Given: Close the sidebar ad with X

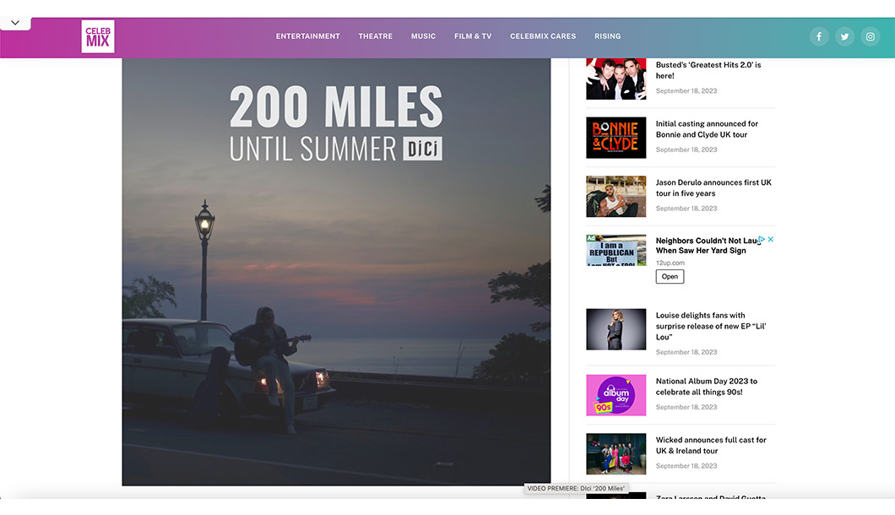Looking at the screenshot, I should [x=771, y=239].
